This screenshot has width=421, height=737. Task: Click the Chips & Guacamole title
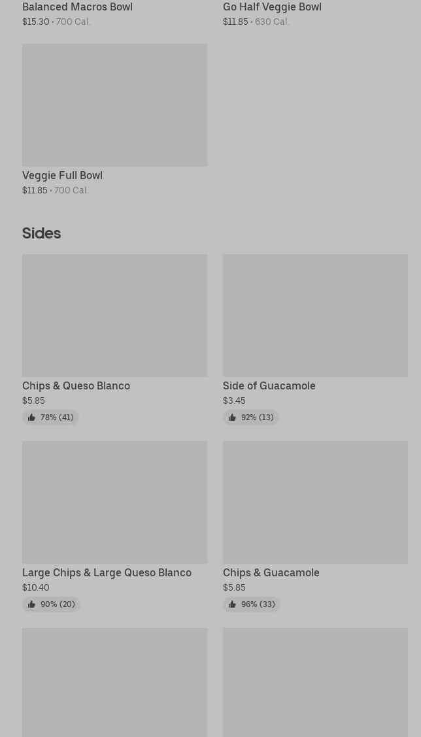(271, 573)
